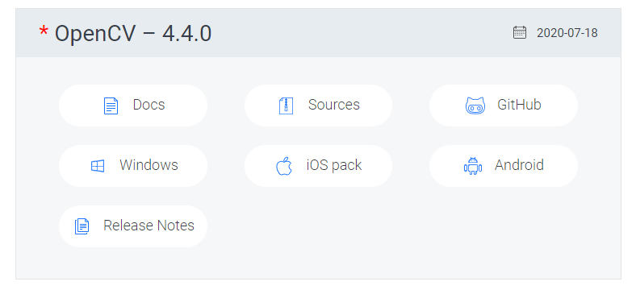The width and height of the screenshot is (636, 290).
Task: Download the Android package
Action: point(504,166)
